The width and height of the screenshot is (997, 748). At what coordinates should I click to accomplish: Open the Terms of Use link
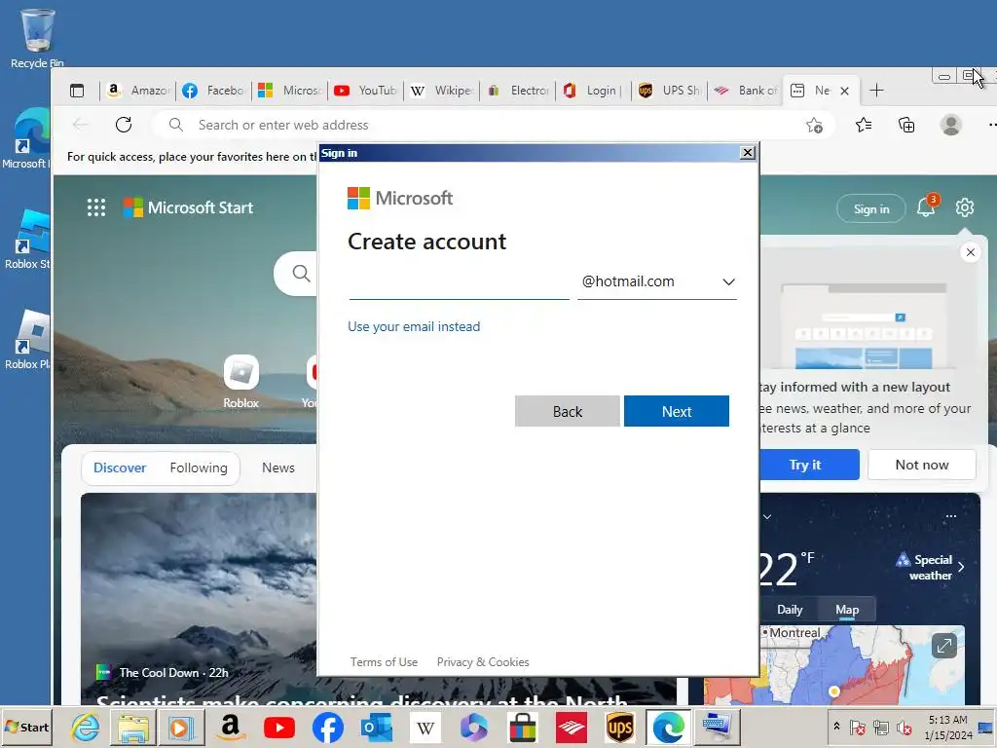point(384,662)
